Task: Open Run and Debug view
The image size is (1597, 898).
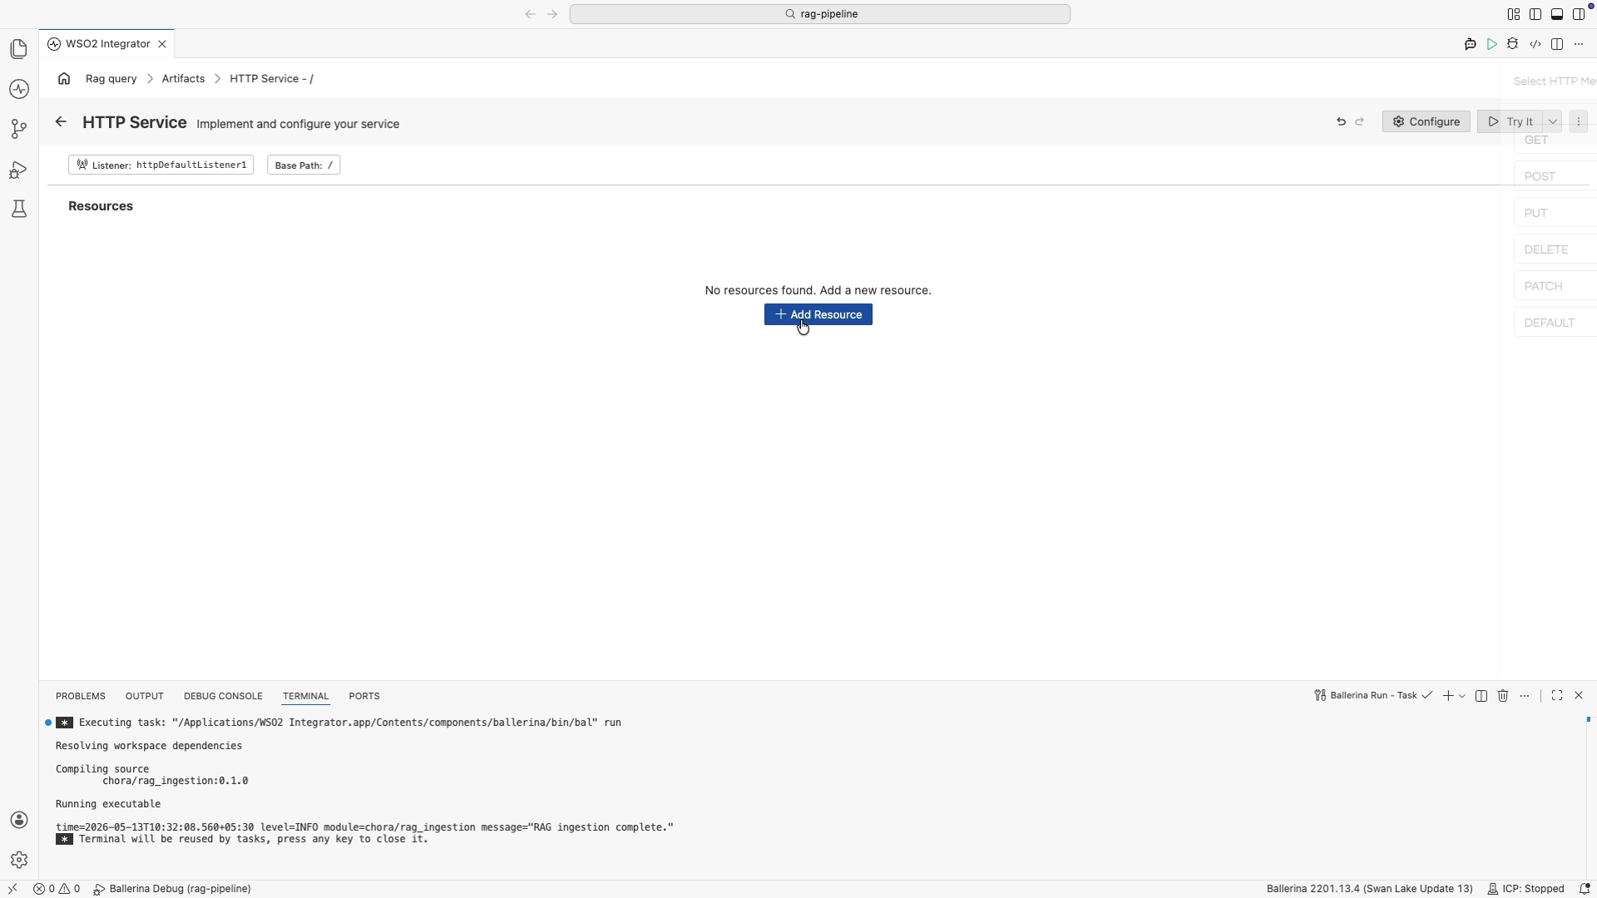Action: point(18,170)
